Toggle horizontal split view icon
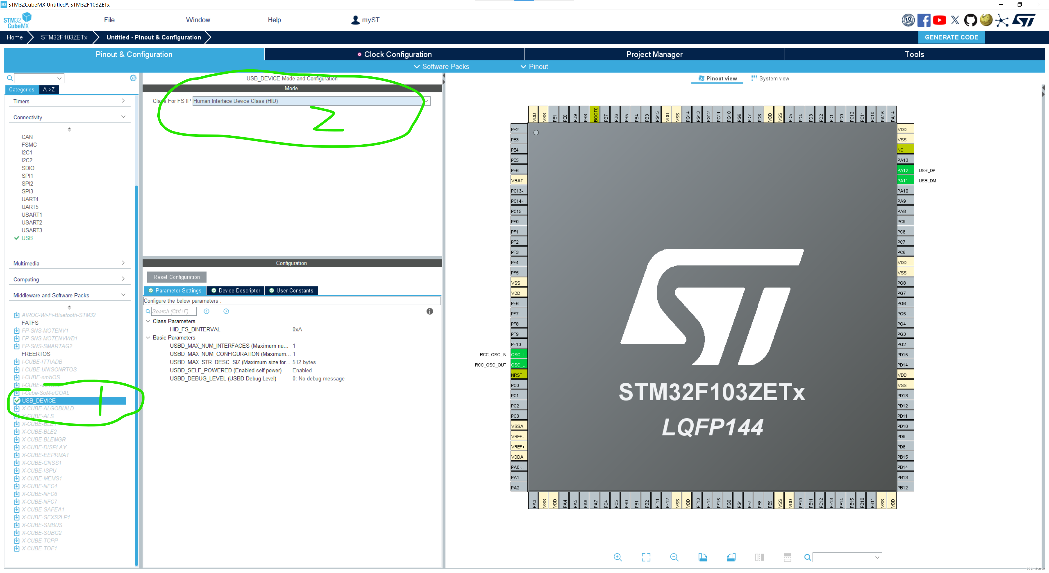Image resolution: width=1049 pixels, height=573 pixels. tap(787, 557)
